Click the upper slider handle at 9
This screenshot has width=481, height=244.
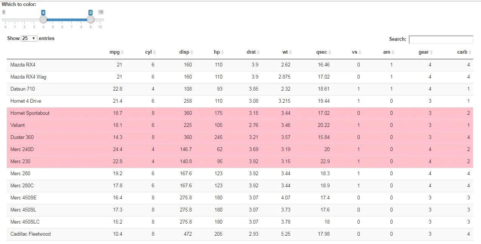91,19
